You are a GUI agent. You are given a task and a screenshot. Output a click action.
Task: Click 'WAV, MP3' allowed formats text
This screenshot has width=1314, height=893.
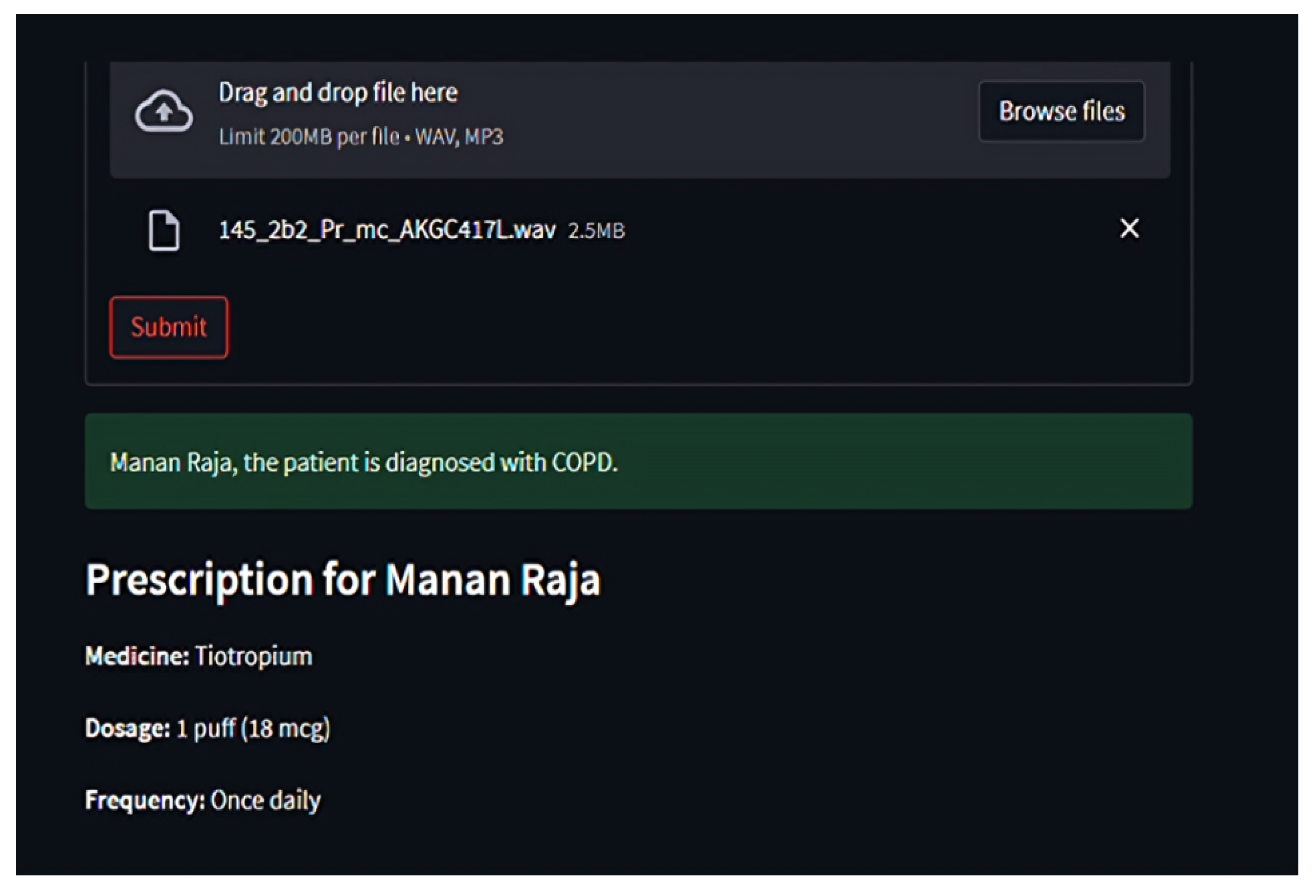pos(458,137)
